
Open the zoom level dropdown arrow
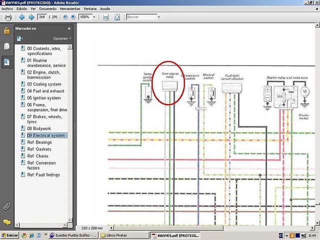tap(94, 17)
